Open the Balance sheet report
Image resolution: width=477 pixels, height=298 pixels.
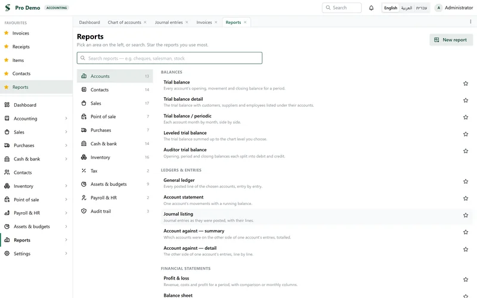point(178,295)
